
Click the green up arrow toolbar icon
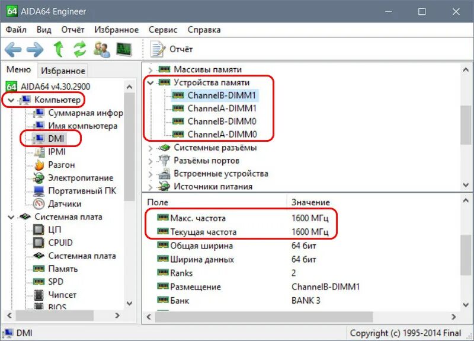(58, 49)
